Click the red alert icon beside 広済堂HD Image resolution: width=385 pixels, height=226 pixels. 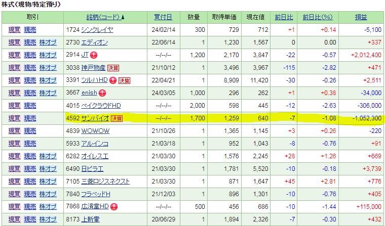point(113,207)
